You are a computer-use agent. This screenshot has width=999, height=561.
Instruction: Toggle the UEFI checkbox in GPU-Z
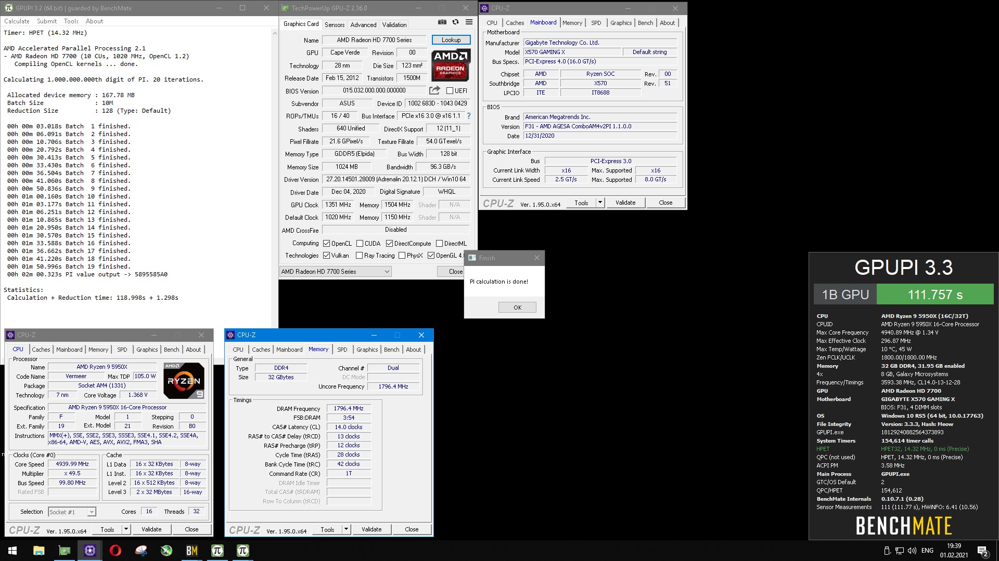(x=450, y=90)
